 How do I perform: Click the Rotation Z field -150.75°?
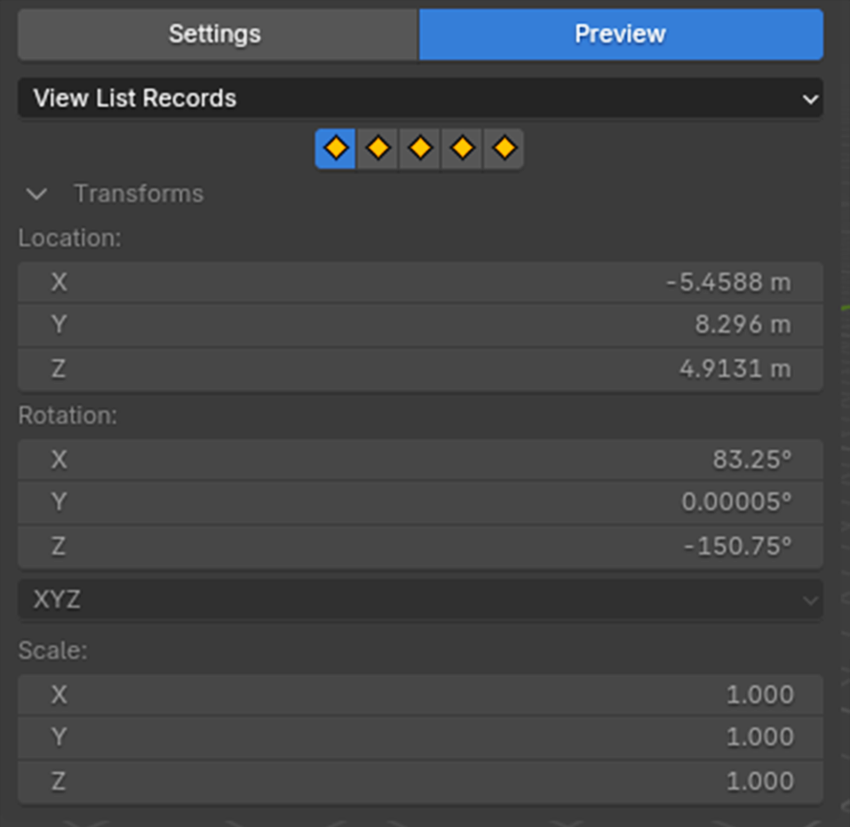click(x=421, y=546)
